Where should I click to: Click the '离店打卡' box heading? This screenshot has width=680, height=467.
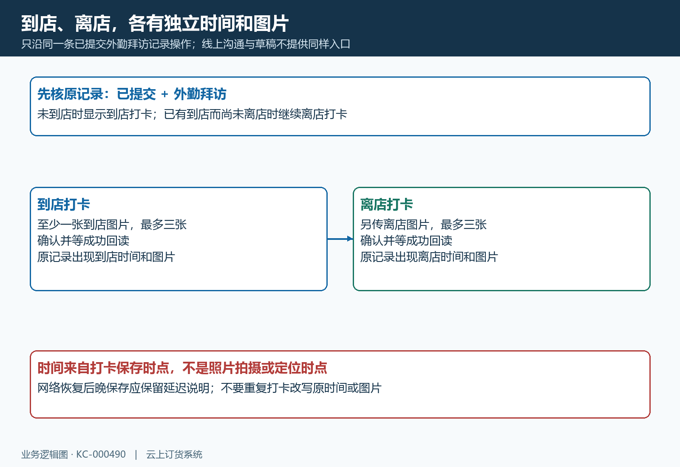click(x=387, y=204)
